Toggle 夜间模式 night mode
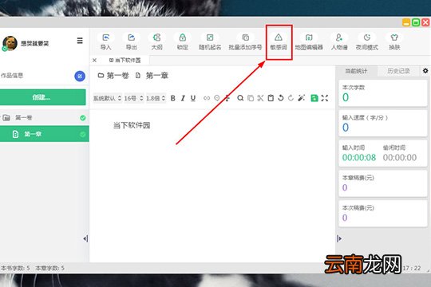 pos(367,41)
